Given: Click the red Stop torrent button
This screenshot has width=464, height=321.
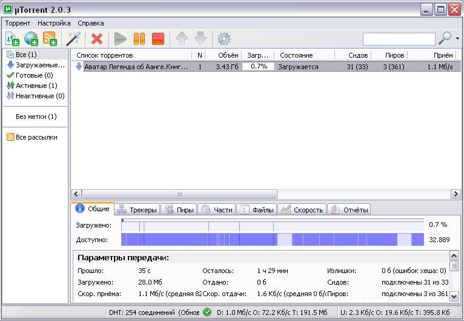Looking at the screenshot, I should click(x=157, y=39).
